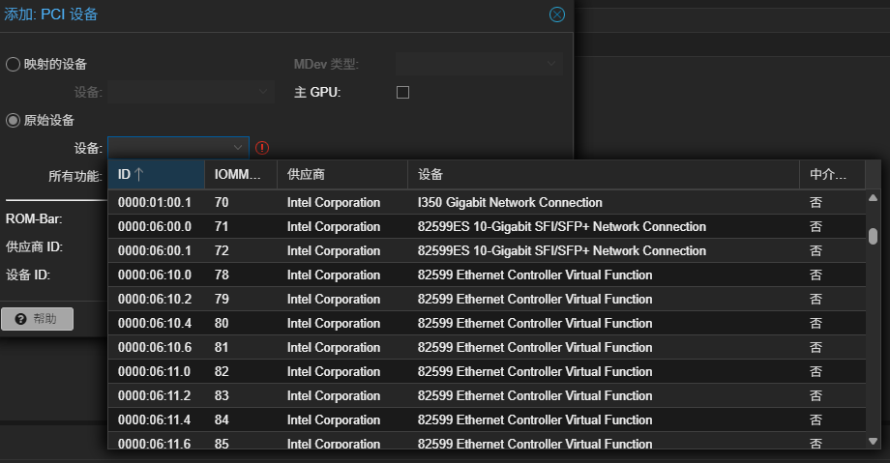The width and height of the screenshot is (890, 463).
Task: Choose the 0000:06:10.0 Virtual Function row
Action: tap(484, 275)
